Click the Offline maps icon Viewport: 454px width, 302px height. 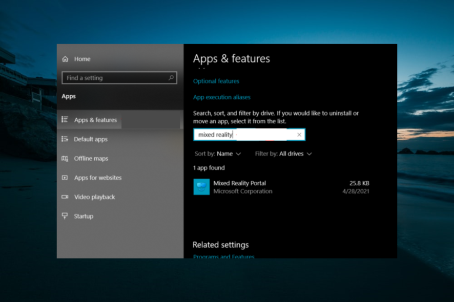(x=65, y=159)
